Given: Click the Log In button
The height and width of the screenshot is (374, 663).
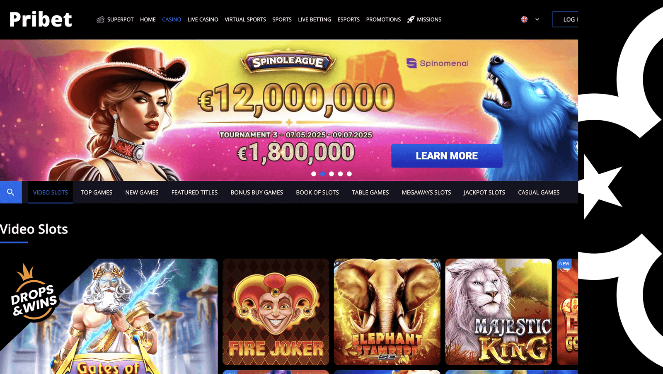Looking at the screenshot, I should coord(565,19).
